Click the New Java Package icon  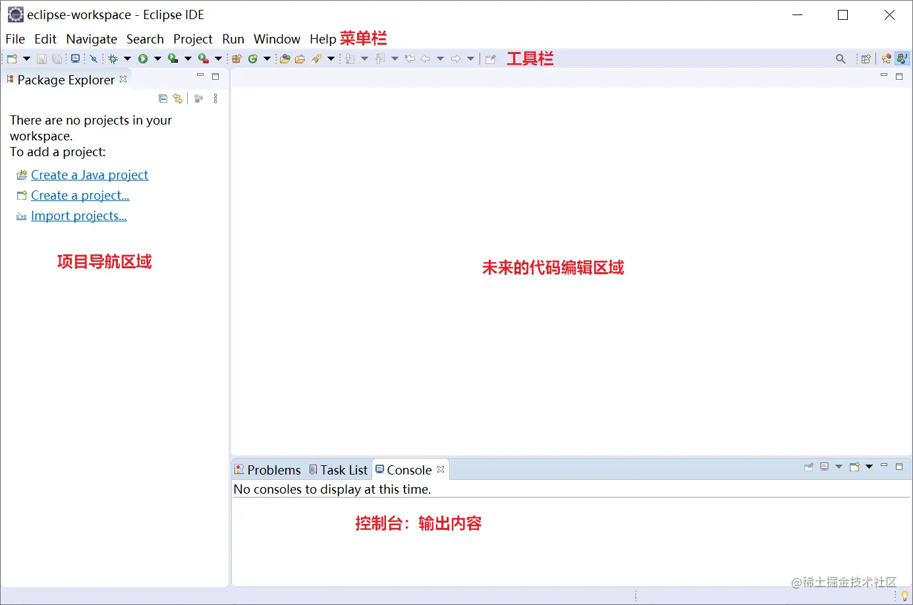[x=236, y=59]
